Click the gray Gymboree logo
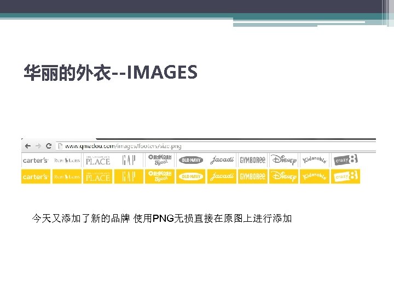The image size is (394, 295). tap(252, 160)
